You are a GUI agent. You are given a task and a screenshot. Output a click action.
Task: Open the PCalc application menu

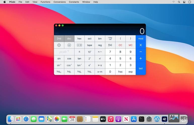12,2
